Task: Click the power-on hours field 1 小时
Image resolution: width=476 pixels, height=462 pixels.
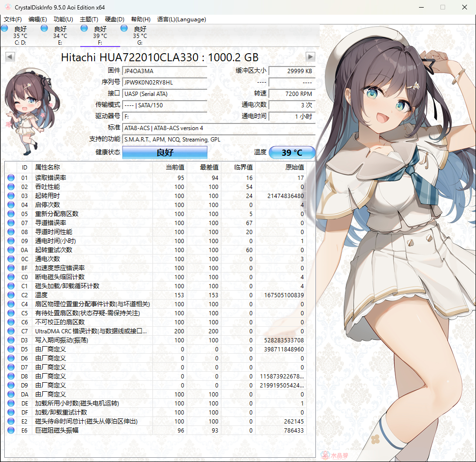Action: 292,116
